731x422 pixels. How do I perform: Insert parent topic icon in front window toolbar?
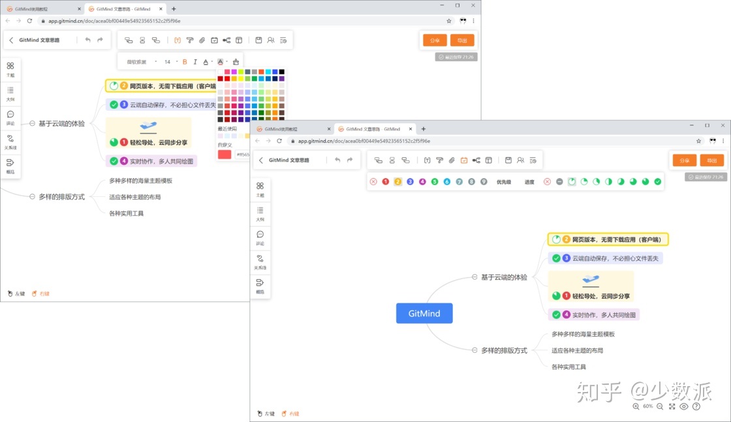point(405,160)
